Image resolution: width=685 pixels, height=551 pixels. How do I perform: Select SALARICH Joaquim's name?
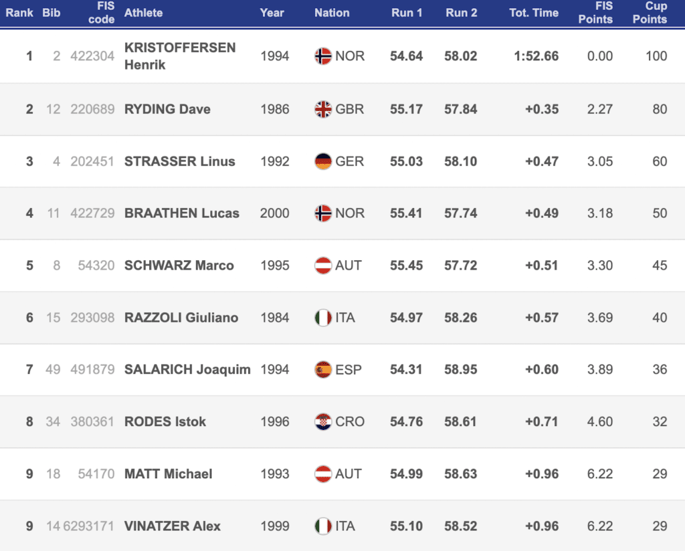(x=187, y=370)
